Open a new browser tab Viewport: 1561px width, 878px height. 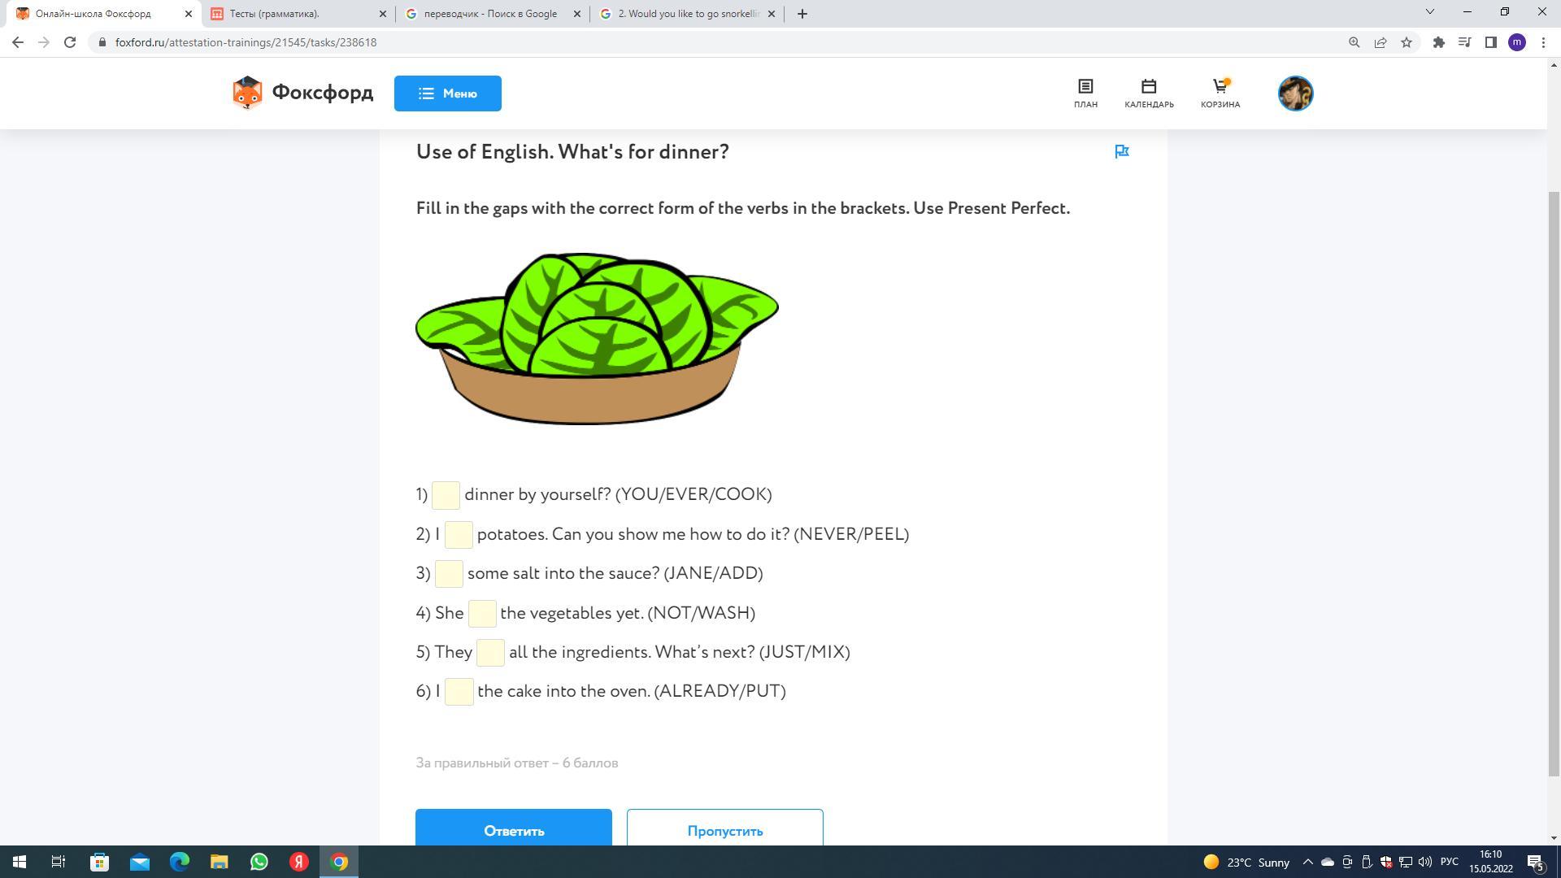coord(802,14)
